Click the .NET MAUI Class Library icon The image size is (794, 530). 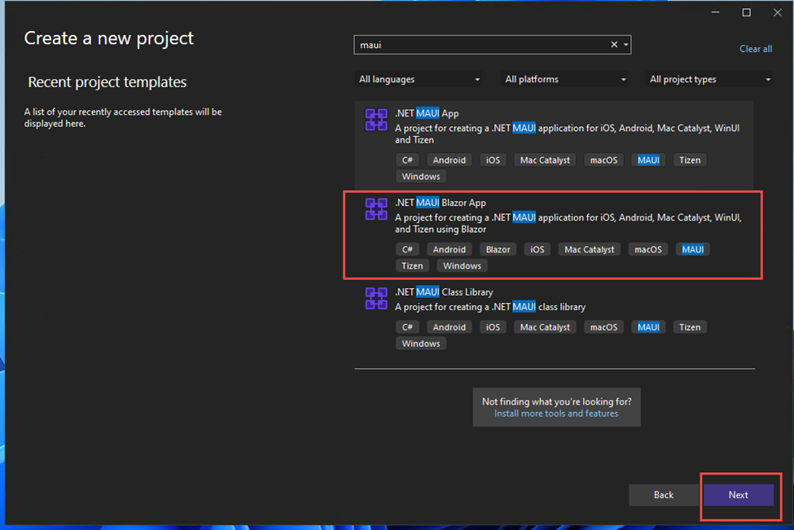click(x=375, y=298)
